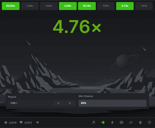Share game via paper plane icon

[37, 122]
